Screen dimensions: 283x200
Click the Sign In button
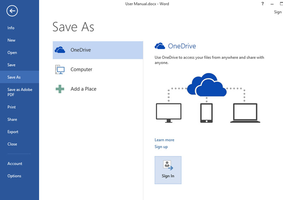168,170
